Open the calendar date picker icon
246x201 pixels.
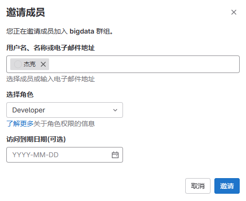pos(115,155)
